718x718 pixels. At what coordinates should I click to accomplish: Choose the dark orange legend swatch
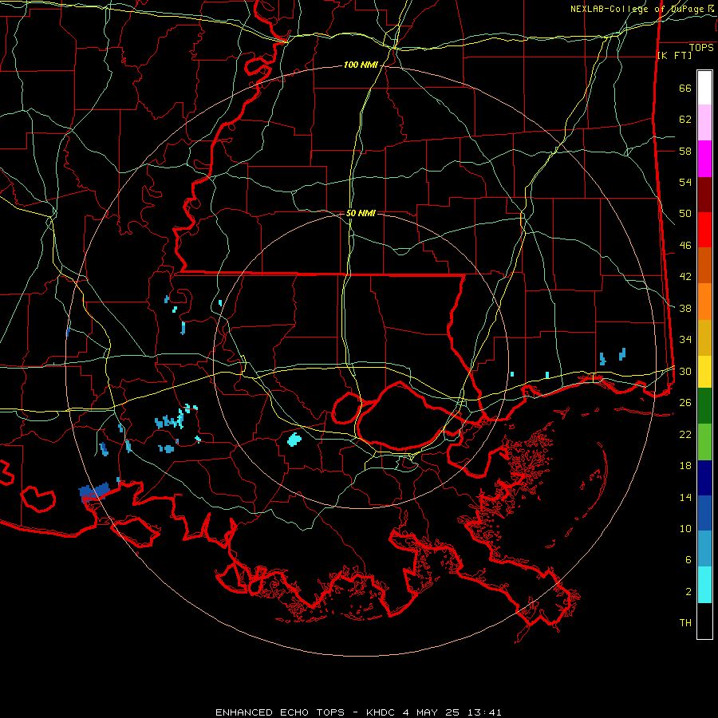[704, 266]
